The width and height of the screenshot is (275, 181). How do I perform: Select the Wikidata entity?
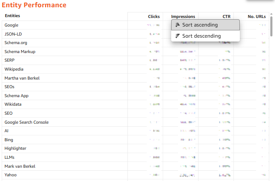[x=13, y=104]
